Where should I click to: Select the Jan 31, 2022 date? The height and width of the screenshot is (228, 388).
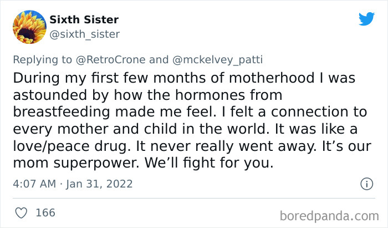pyautogui.click(x=98, y=183)
